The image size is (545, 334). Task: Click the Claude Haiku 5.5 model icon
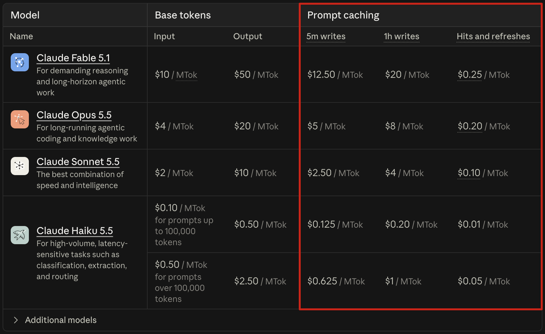coord(20,235)
